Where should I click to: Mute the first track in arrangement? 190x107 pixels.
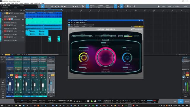pos(5,13)
